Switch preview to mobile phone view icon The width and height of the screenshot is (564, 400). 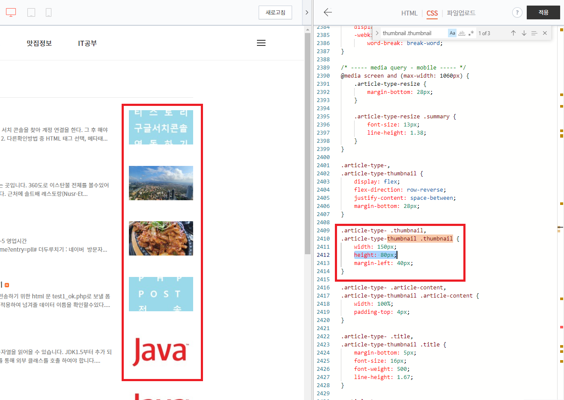pos(48,12)
